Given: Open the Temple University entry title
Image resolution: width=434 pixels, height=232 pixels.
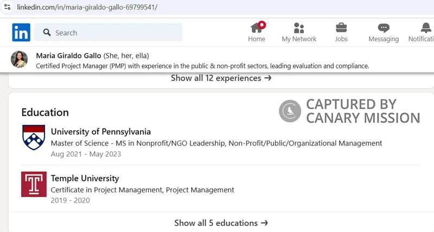Looking at the screenshot, I should click(x=85, y=178).
